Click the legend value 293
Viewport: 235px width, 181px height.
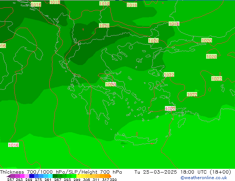click(67, 180)
